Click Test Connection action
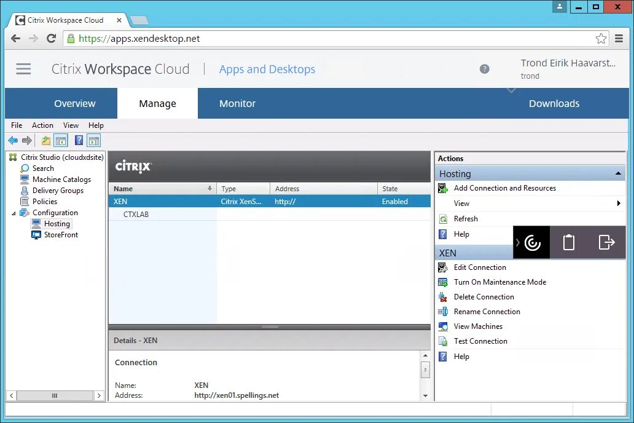 (x=480, y=341)
